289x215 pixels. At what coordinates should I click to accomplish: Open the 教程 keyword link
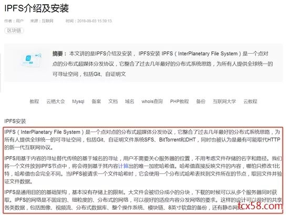[x=34, y=101]
